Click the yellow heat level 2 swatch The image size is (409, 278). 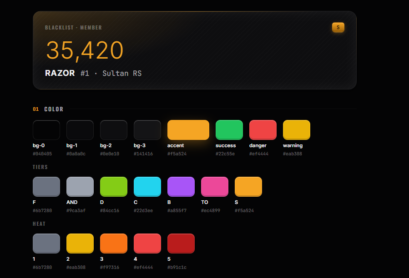point(80,243)
